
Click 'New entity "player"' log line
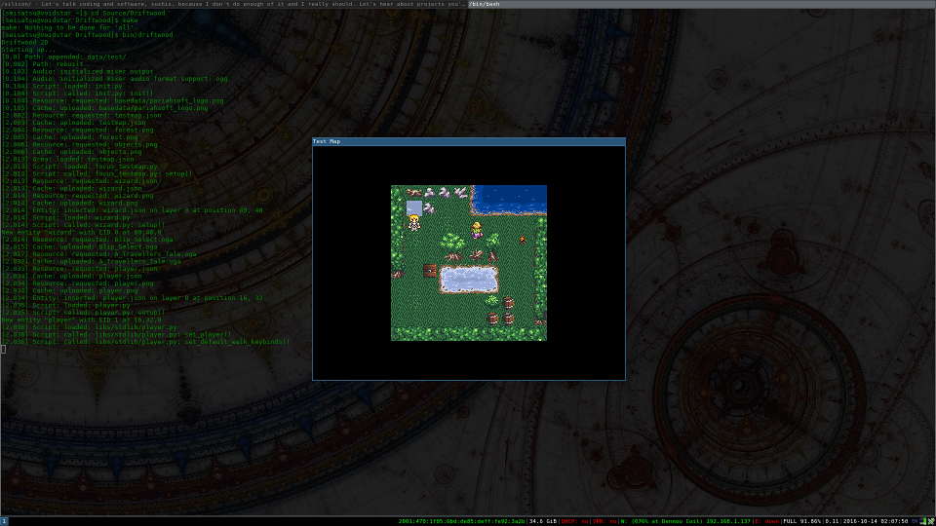81,319
